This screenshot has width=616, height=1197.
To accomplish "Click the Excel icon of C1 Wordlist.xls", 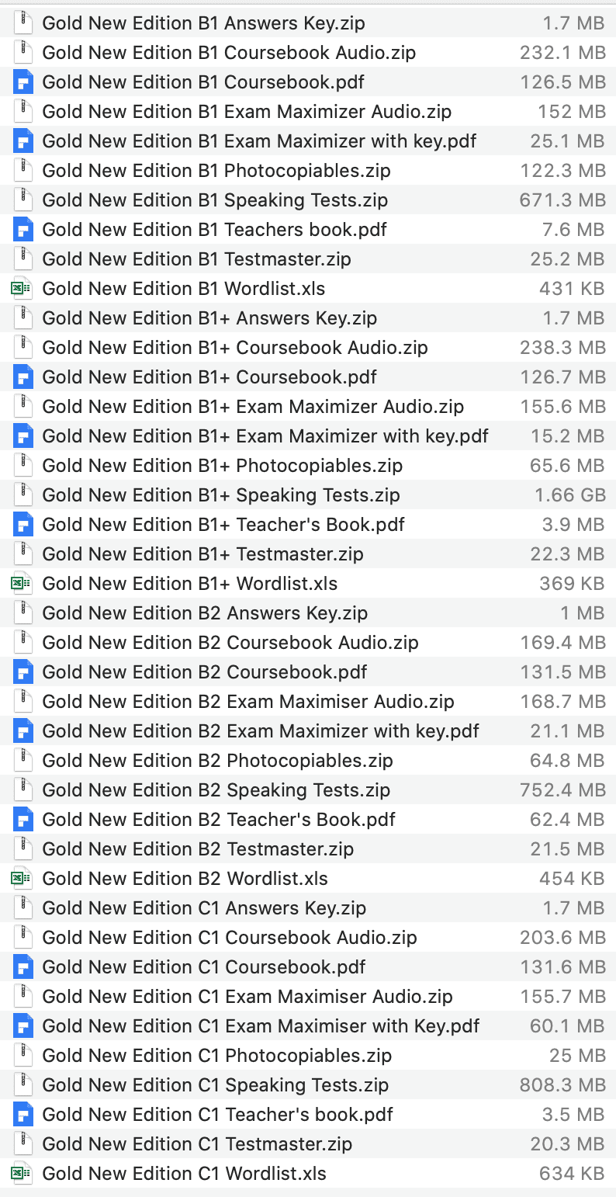I will click(x=22, y=1174).
